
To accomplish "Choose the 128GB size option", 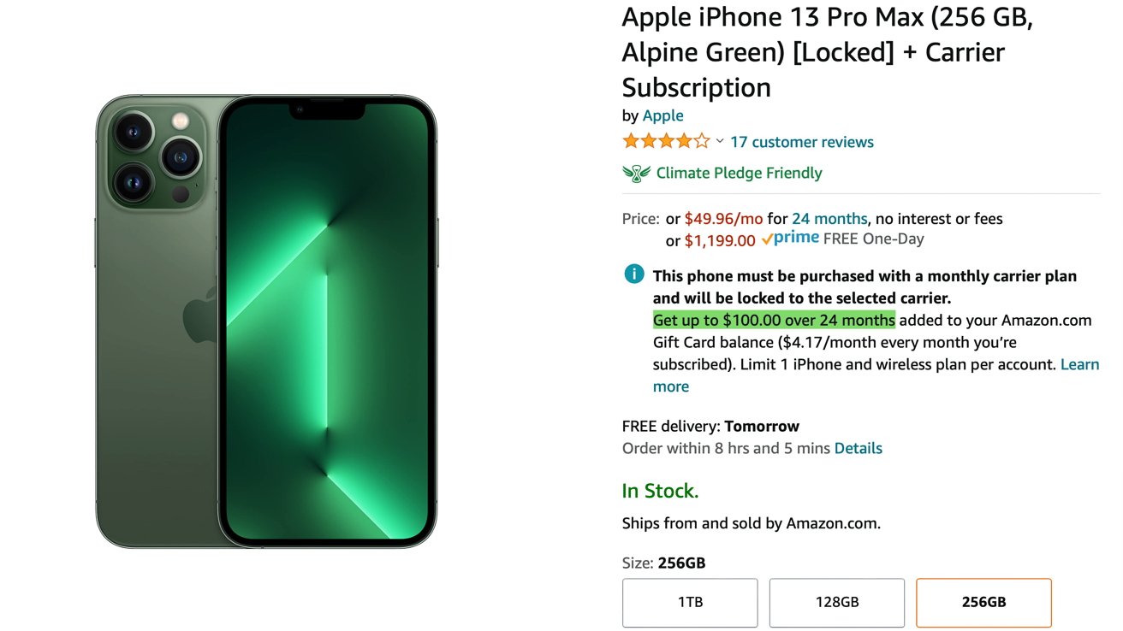I will [x=836, y=602].
